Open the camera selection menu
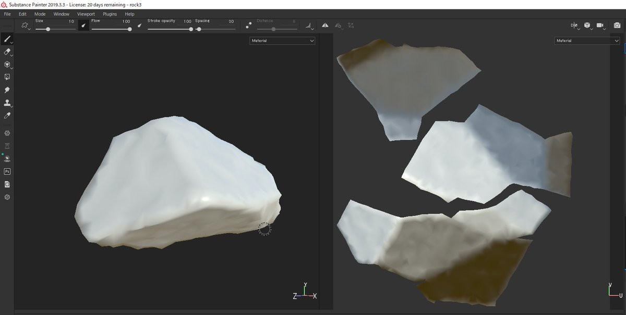 click(601, 25)
